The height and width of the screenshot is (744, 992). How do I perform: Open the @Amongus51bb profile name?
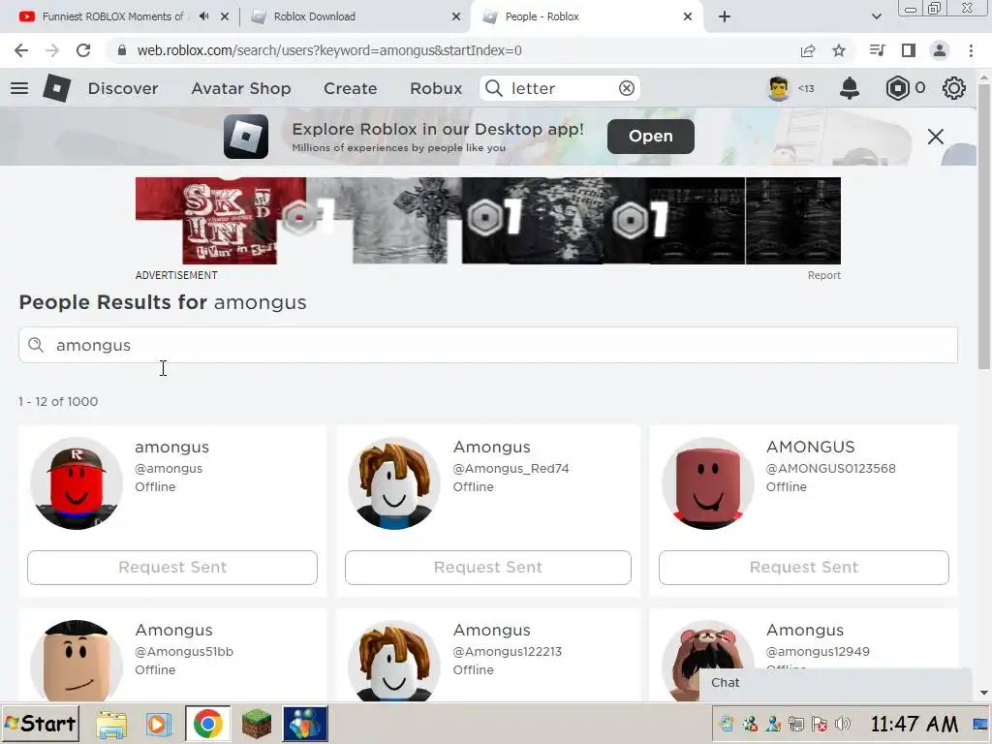(x=173, y=630)
